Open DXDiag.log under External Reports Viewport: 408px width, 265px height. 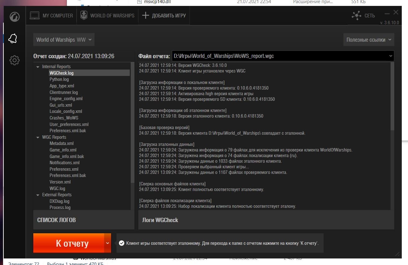tap(59, 201)
